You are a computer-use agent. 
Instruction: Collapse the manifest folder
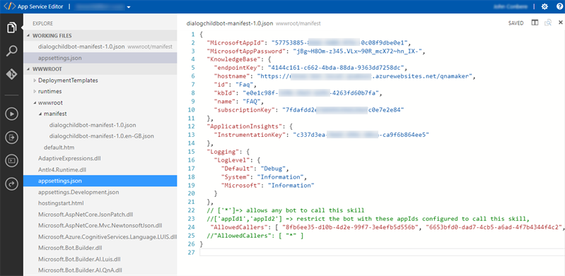[40, 114]
